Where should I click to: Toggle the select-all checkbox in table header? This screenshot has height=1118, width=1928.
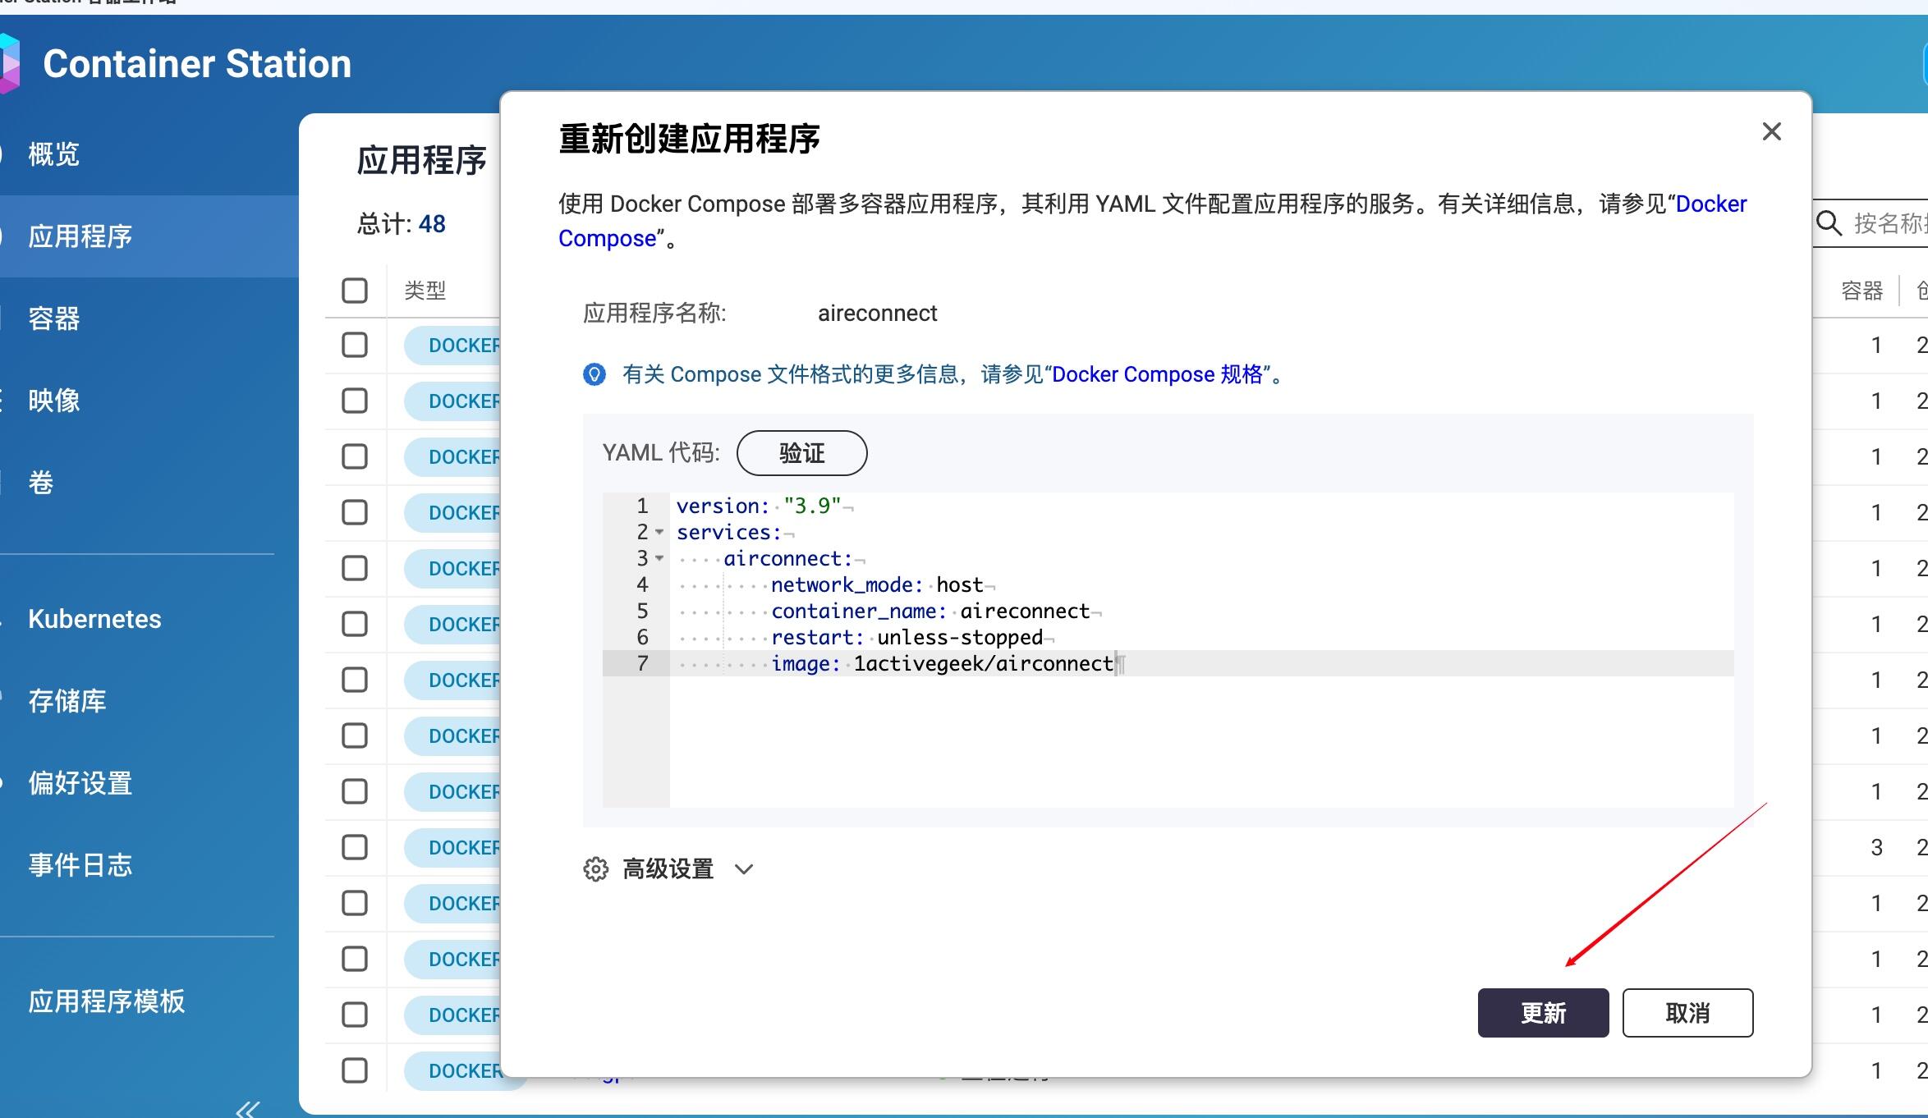pyautogui.click(x=355, y=291)
